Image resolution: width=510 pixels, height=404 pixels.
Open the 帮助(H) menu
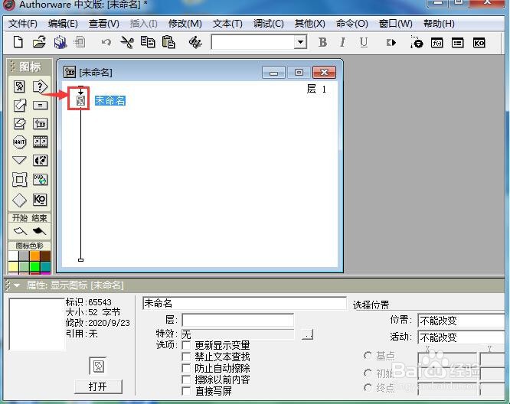[439, 24]
